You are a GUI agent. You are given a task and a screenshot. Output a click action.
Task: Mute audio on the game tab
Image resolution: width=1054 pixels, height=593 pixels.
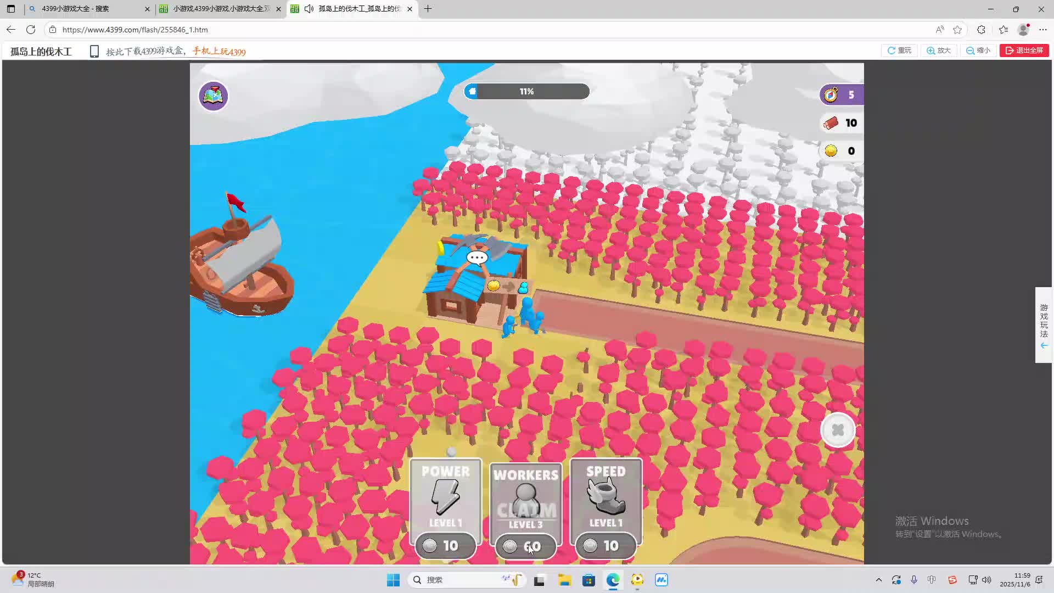tap(309, 9)
